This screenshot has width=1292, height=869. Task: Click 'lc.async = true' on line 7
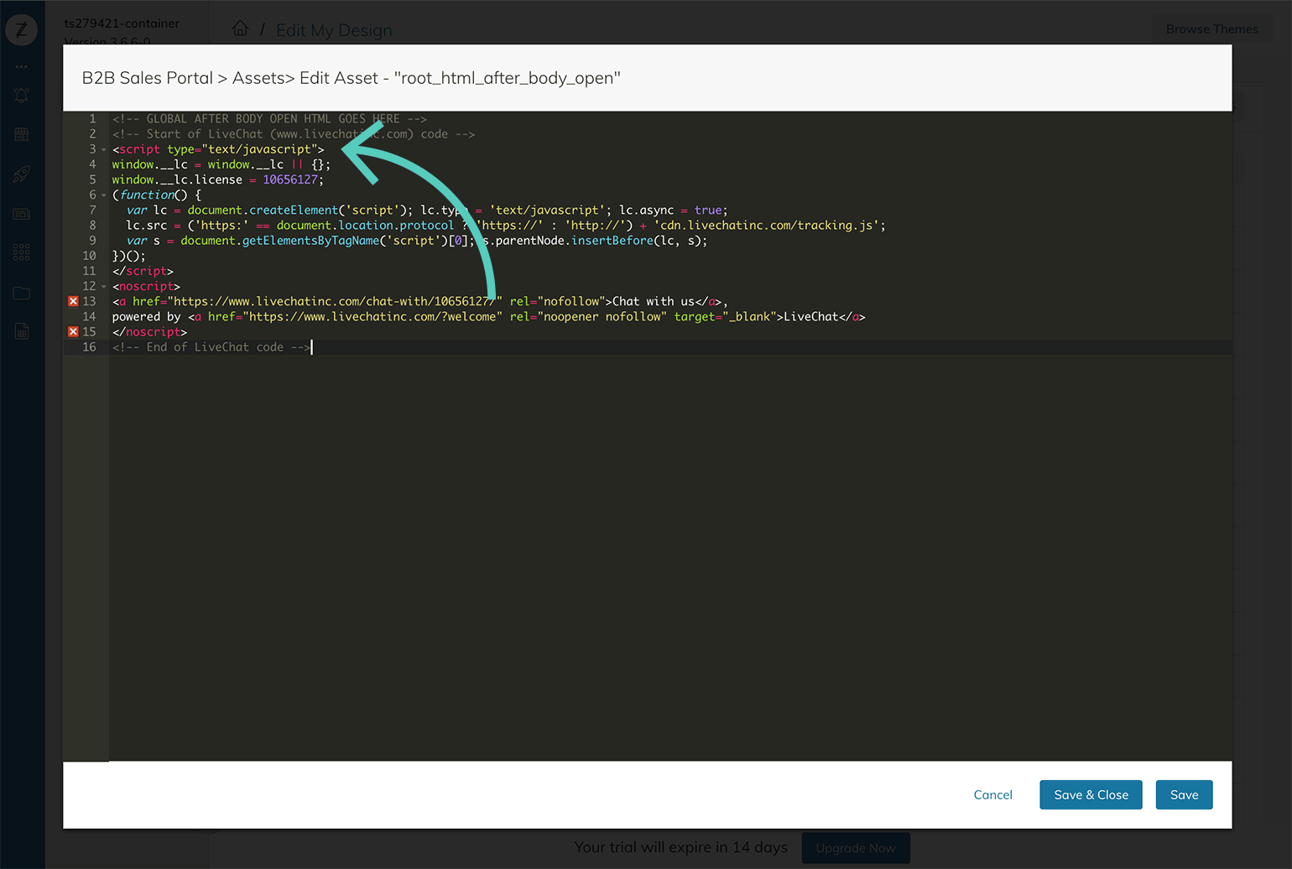tap(671, 211)
